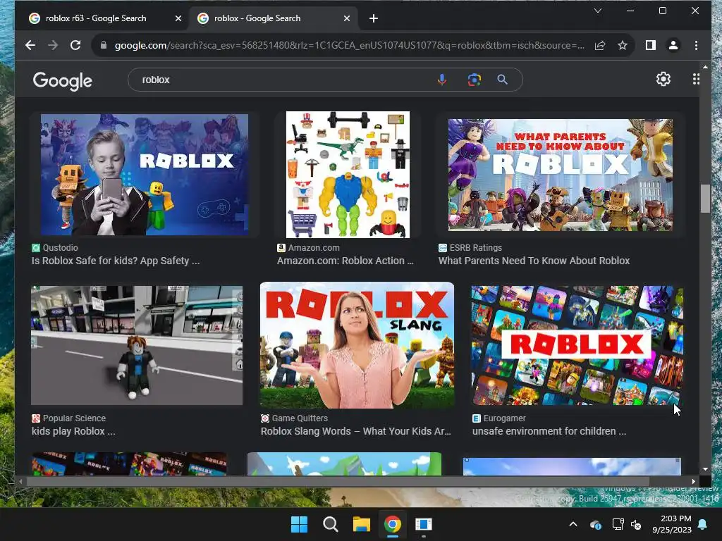722x541 pixels.
Task: Open File Explorer from taskbar
Action: 362,524
